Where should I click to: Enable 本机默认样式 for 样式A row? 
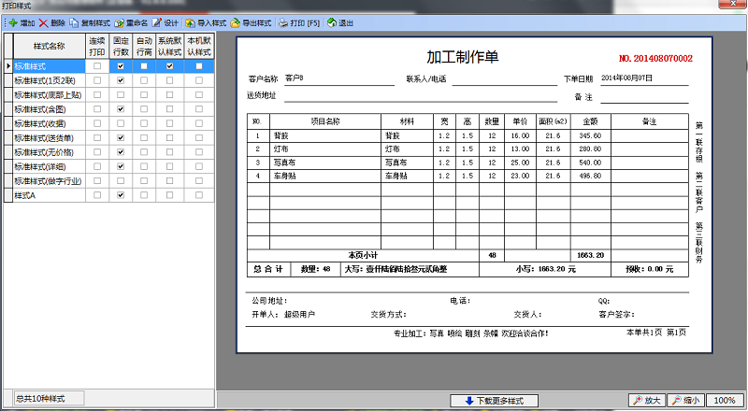click(199, 195)
